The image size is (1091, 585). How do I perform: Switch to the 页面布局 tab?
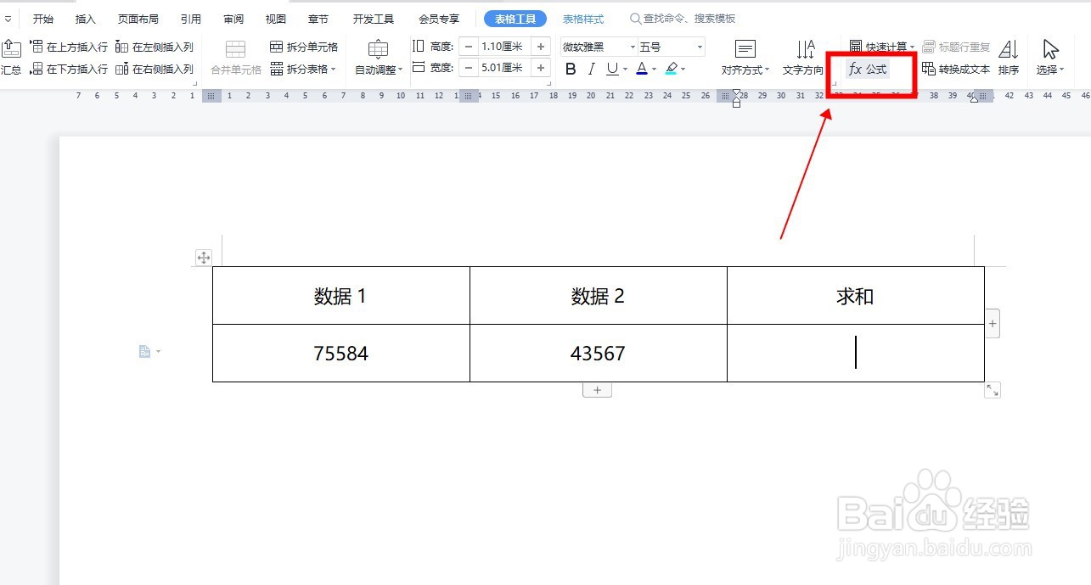click(x=138, y=19)
